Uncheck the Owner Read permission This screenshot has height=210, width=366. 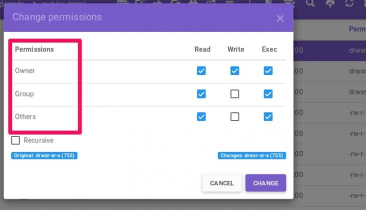click(201, 71)
